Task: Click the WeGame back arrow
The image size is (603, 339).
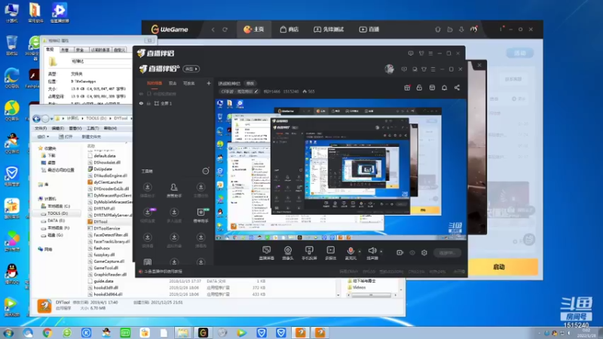Action: (x=213, y=29)
